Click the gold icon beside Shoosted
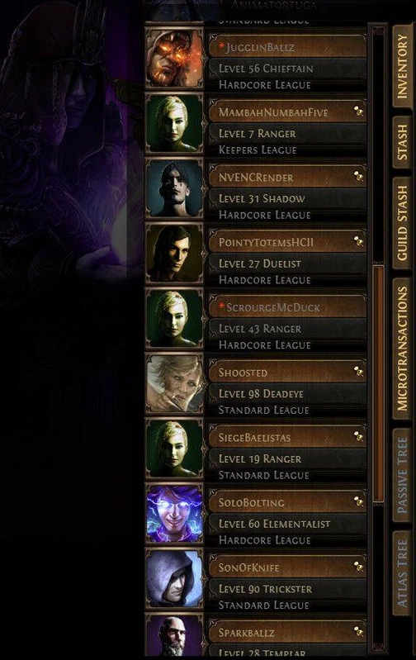416x660 pixels. point(358,371)
